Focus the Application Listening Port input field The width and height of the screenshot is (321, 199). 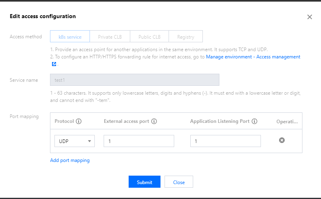225,141
